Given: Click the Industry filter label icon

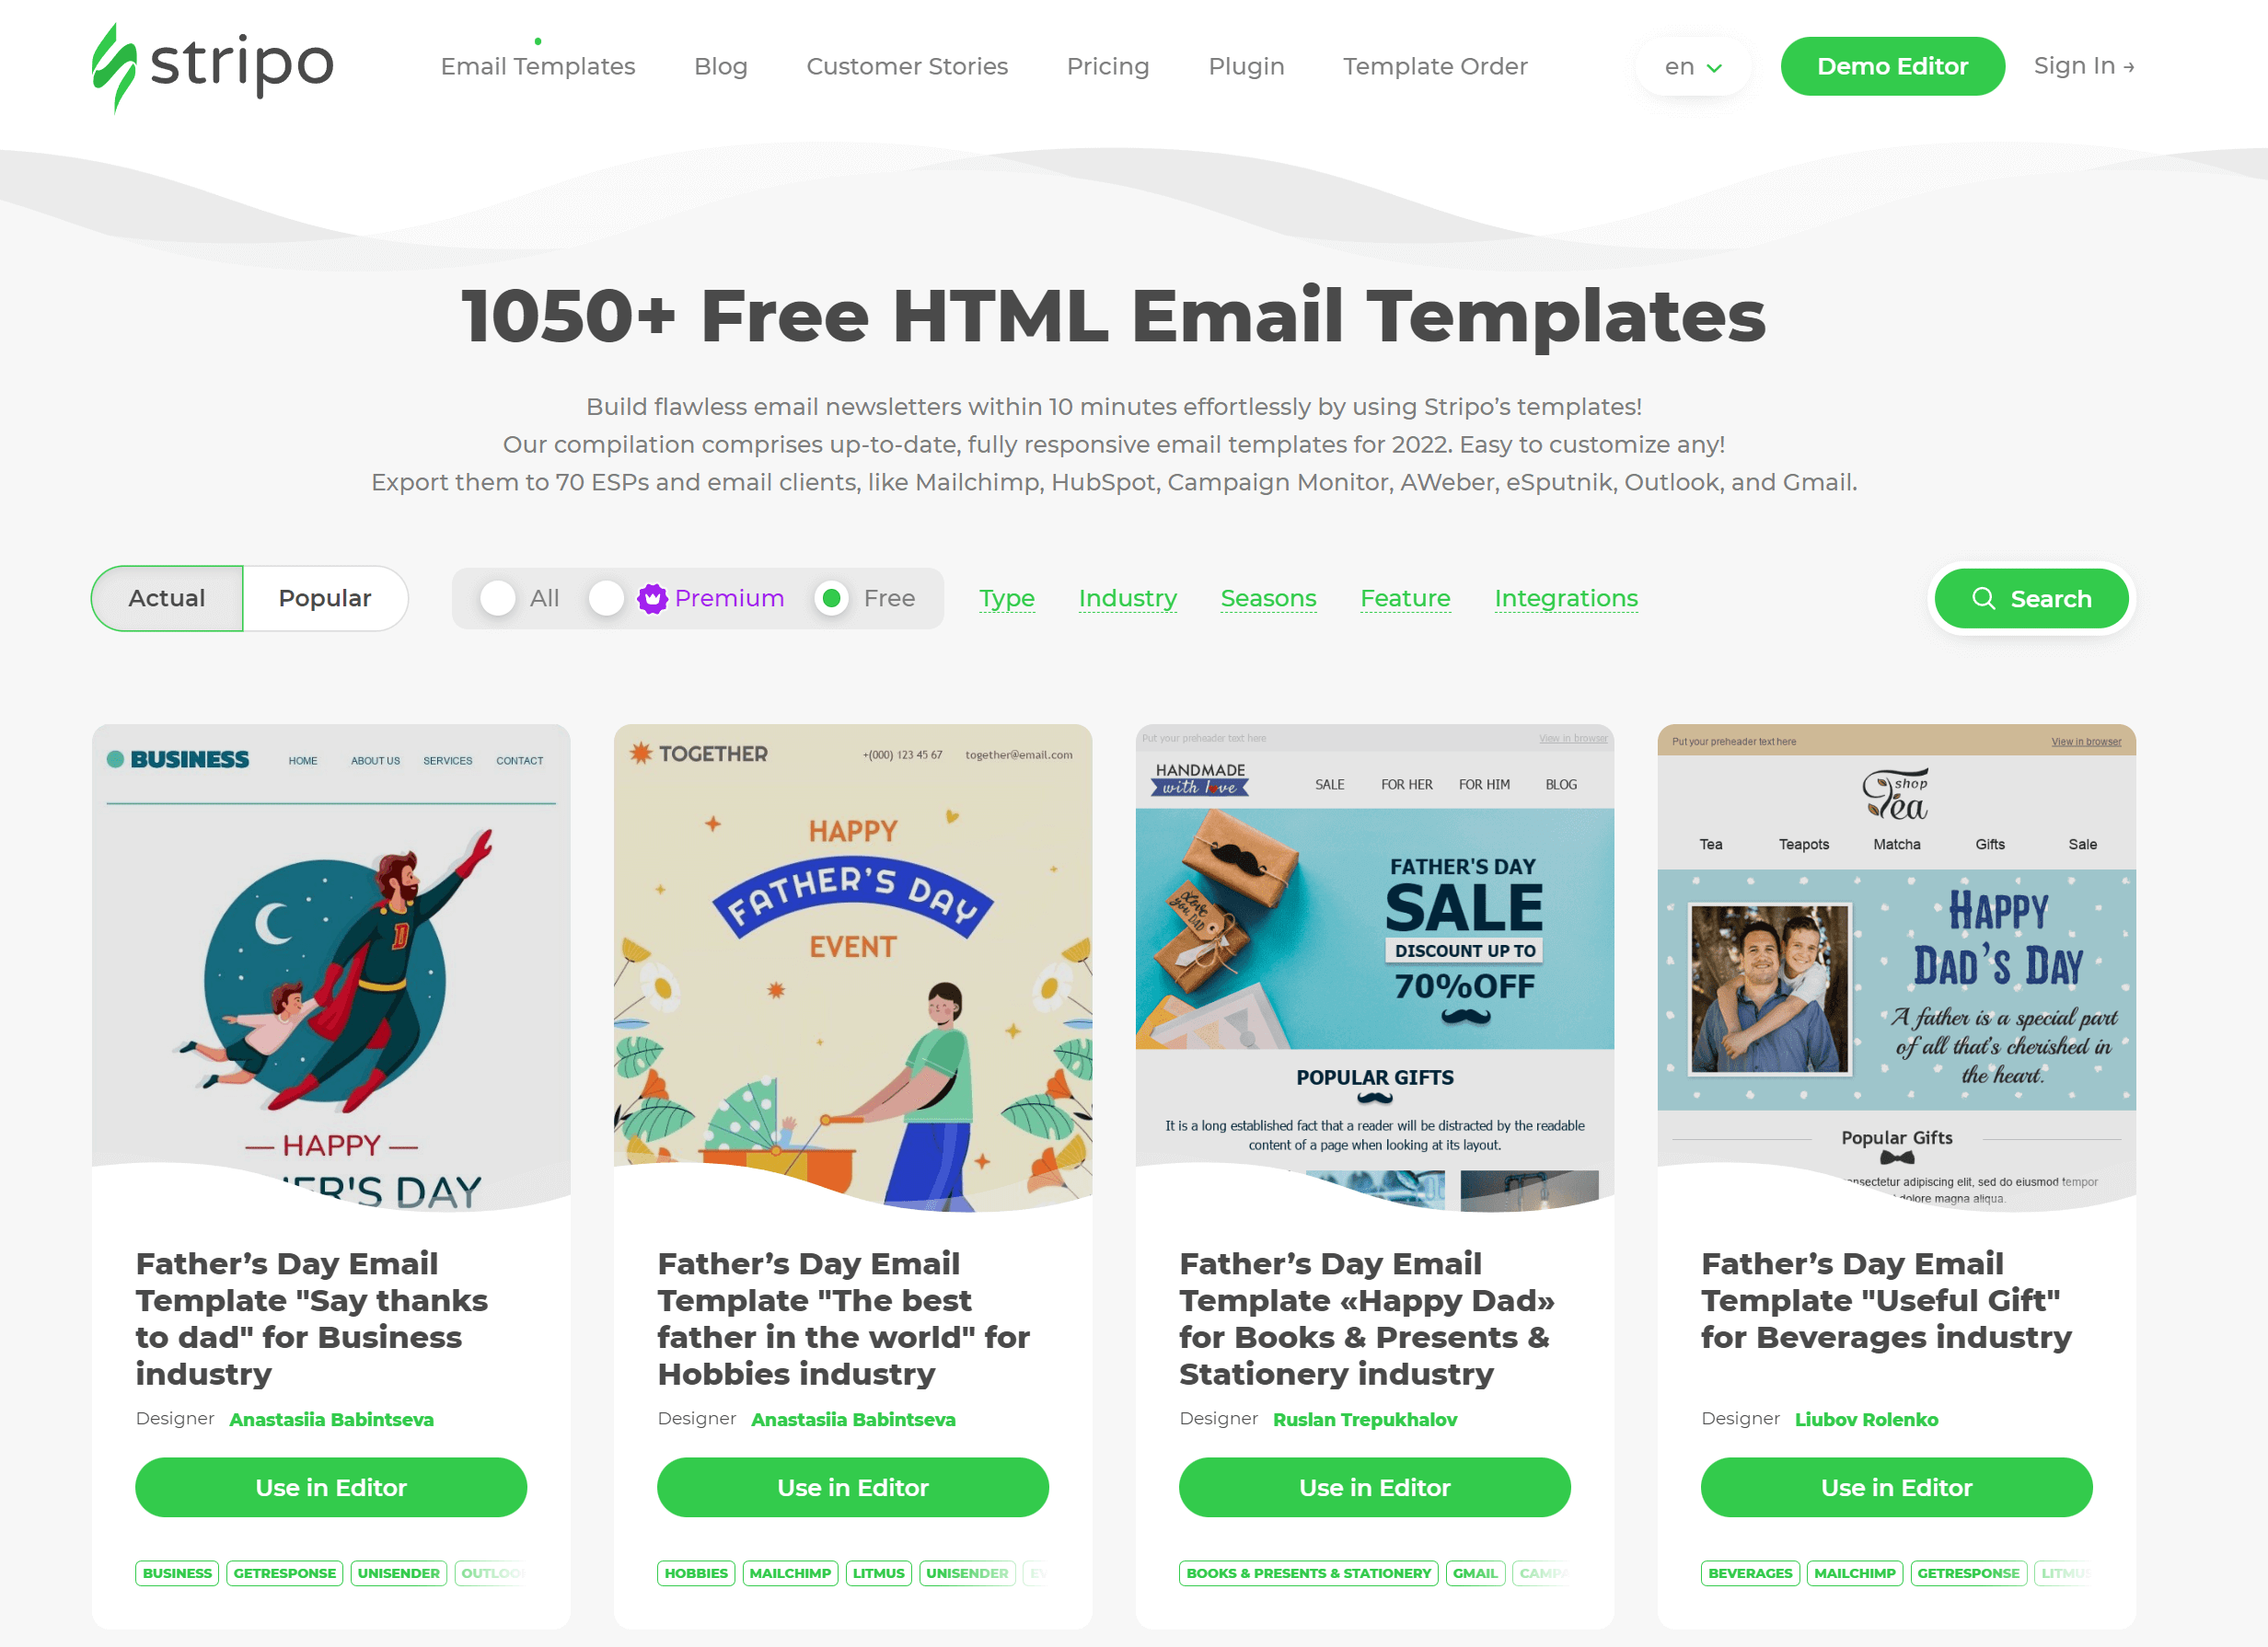Looking at the screenshot, I should pyautogui.click(x=1128, y=596).
